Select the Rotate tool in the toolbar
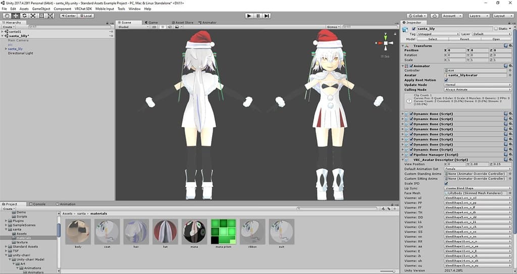 tap(24, 16)
